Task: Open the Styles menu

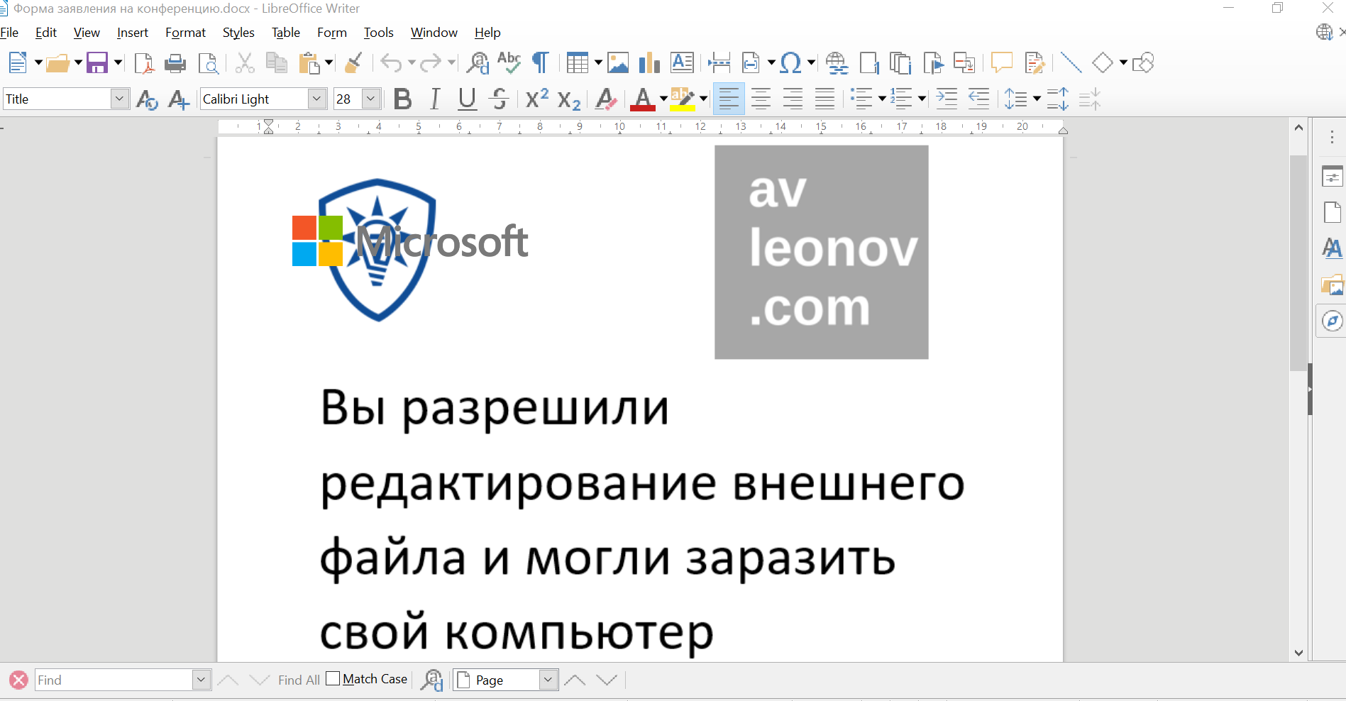Action: tap(238, 33)
